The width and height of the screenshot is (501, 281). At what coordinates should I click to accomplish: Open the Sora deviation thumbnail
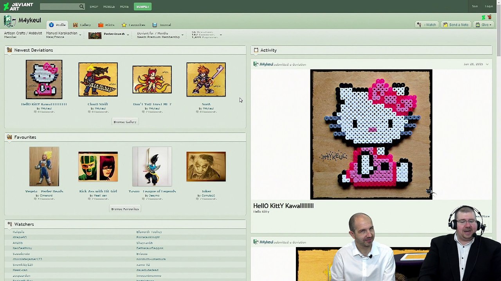tap(206, 80)
